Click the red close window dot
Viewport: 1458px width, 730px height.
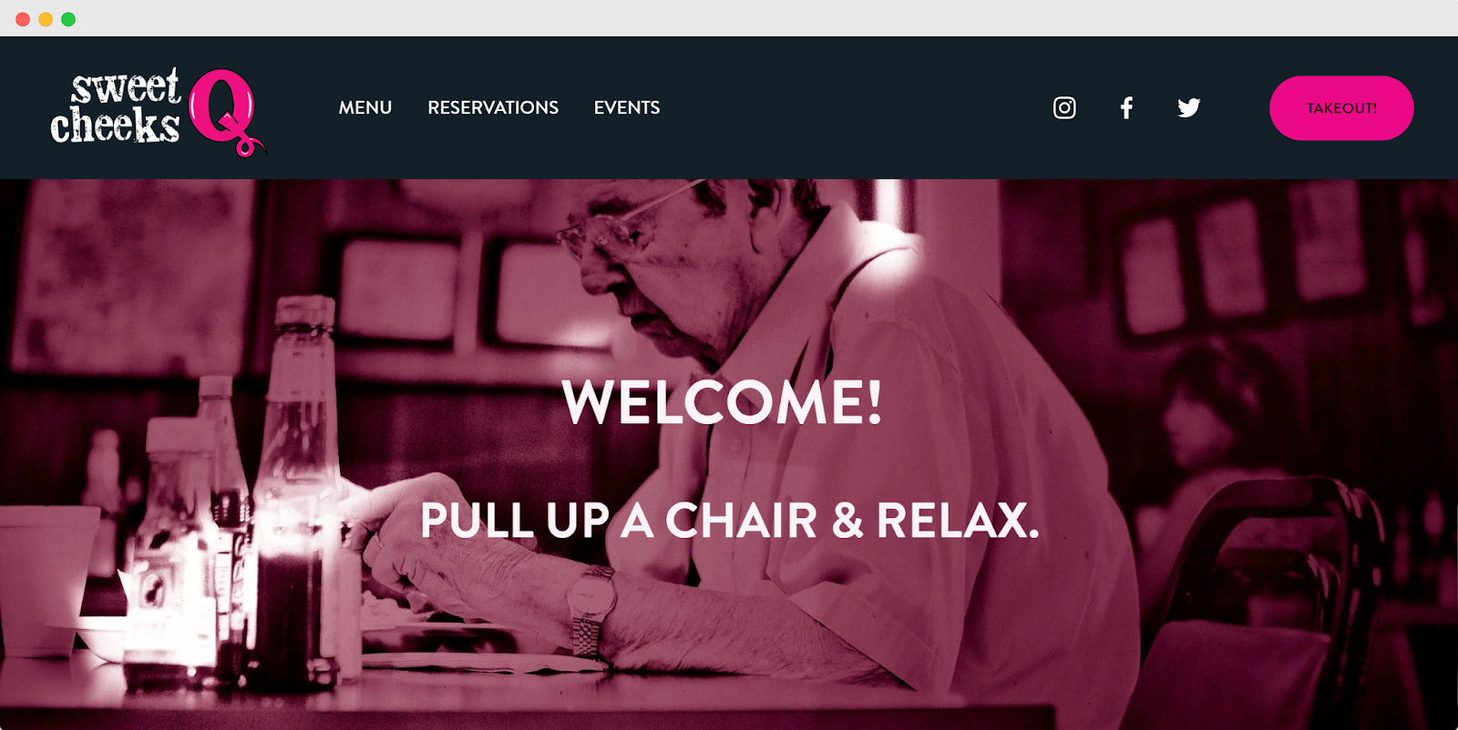[x=23, y=19]
